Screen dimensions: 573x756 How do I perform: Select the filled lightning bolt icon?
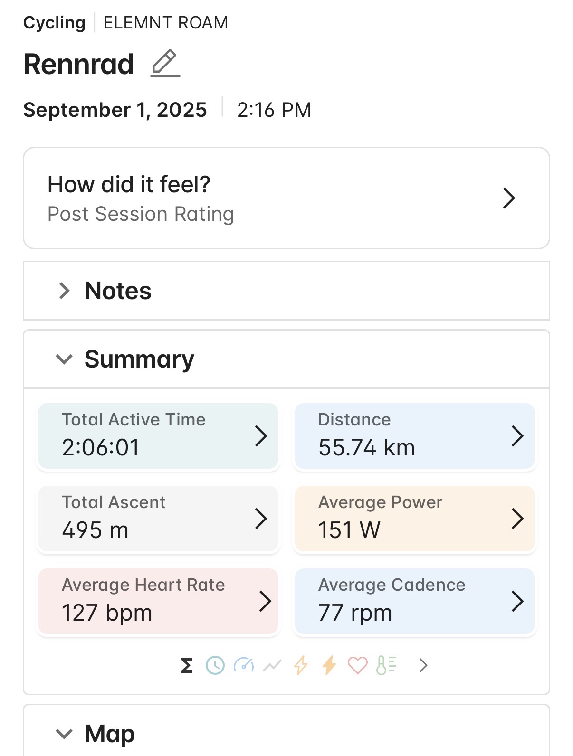click(x=329, y=665)
